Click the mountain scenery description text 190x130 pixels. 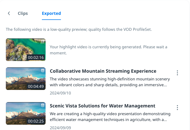tap(110, 82)
